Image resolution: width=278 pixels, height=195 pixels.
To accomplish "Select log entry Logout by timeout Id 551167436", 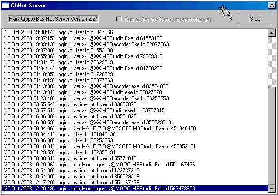I will tap(136, 183).
